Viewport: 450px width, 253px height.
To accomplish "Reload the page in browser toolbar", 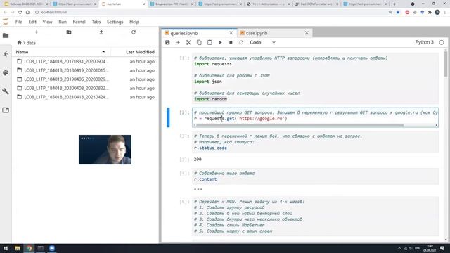I will [x=20, y=13].
